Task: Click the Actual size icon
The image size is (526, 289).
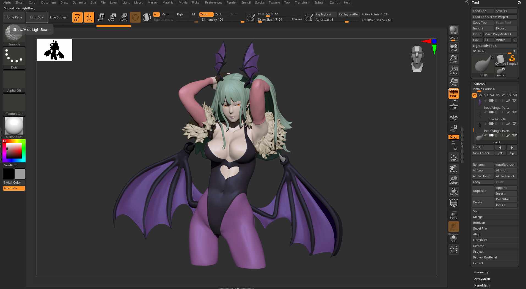Action: 453,70
